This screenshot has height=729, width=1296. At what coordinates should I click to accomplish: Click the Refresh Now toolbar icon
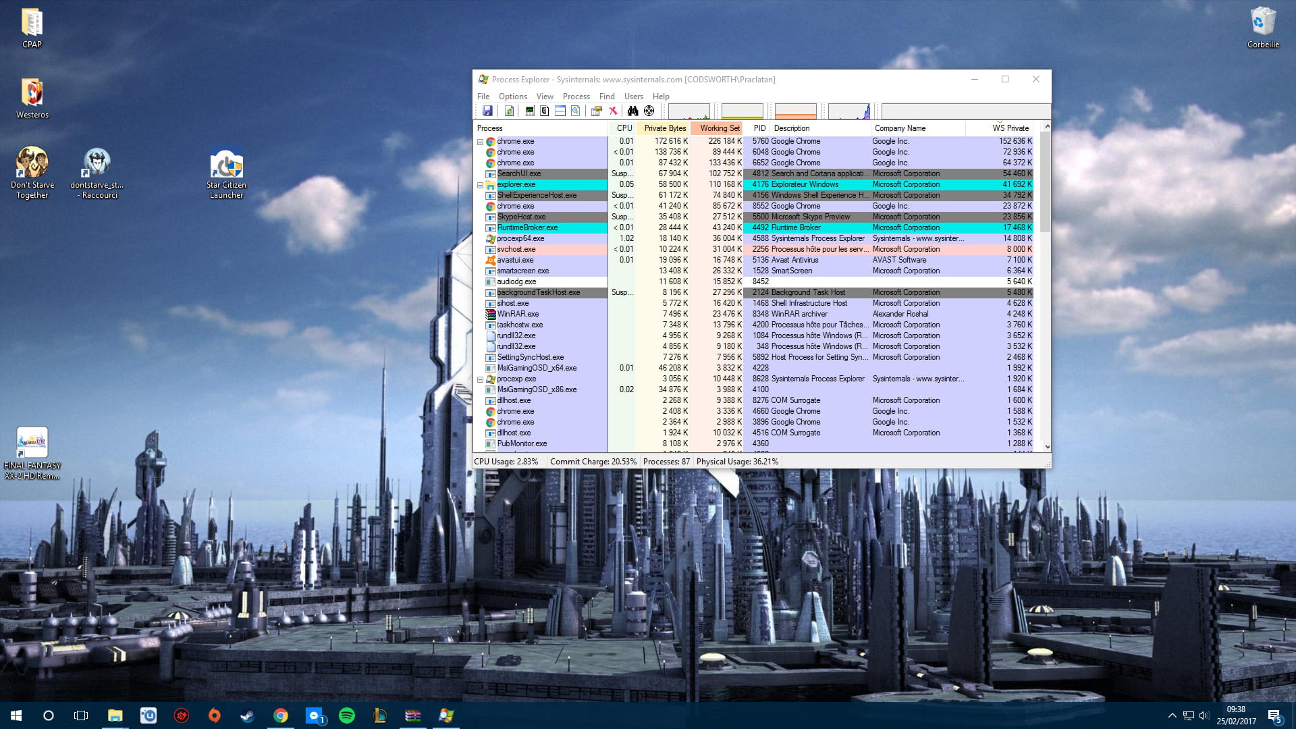(509, 111)
